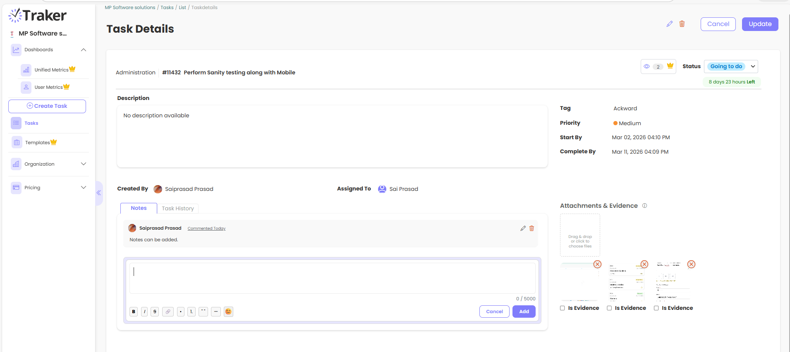
Task: Insert a link with the link icon
Action: (x=168, y=312)
